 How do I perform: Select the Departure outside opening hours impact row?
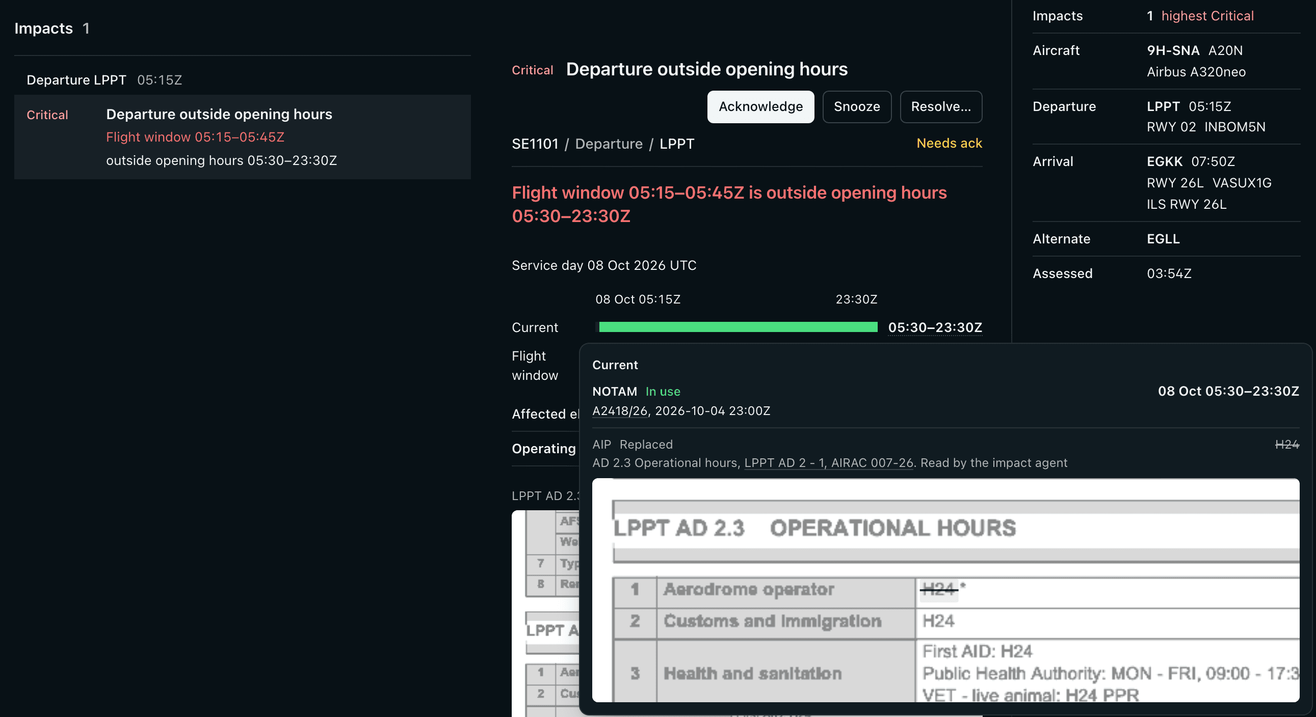click(x=242, y=137)
